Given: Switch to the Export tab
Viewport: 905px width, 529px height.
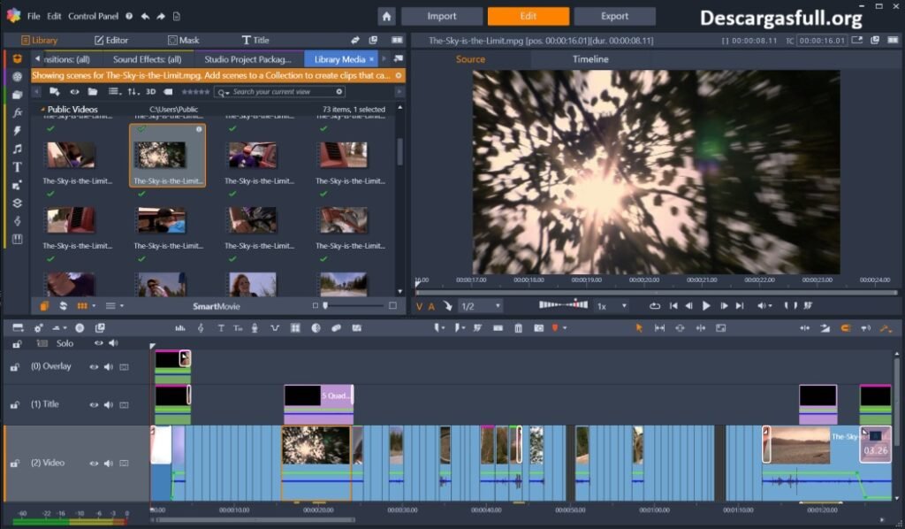Looking at the screenshot, I should coord(614,16).
